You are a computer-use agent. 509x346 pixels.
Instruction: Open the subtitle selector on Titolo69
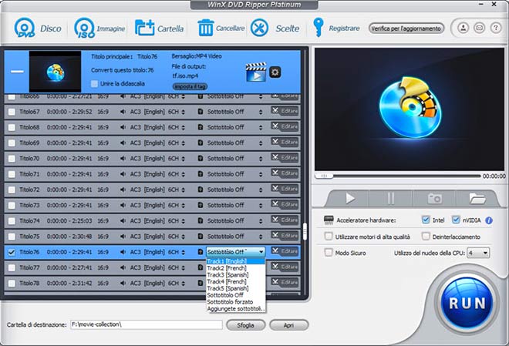coord(261,143)
